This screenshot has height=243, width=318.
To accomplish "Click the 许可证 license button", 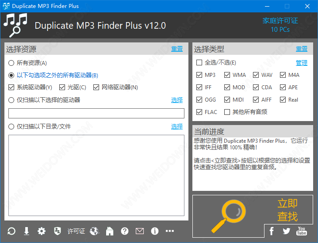I will (76, 231).
